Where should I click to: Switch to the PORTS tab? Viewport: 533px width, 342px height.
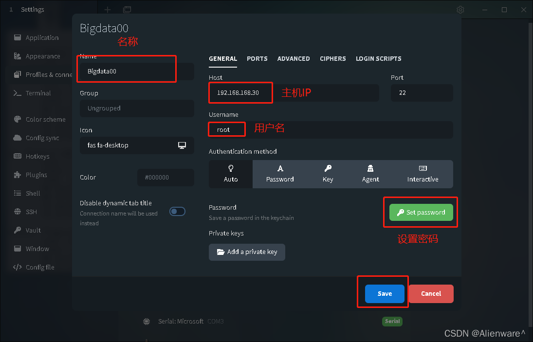(257, 59)
